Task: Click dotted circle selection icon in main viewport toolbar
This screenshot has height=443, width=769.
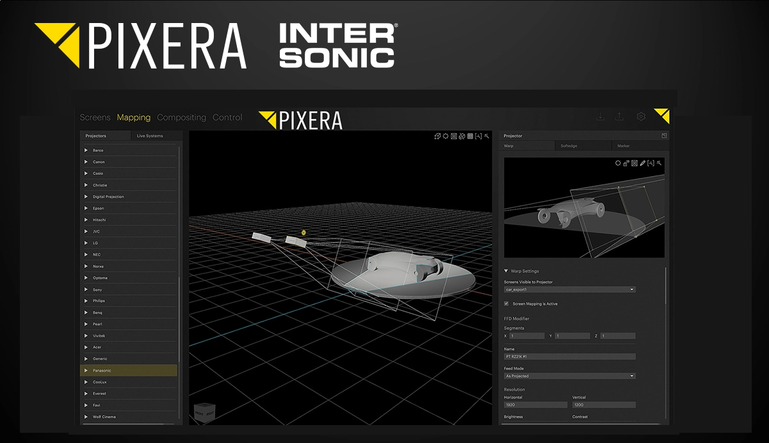Action: pyautogui.click(x=446, y=136)
